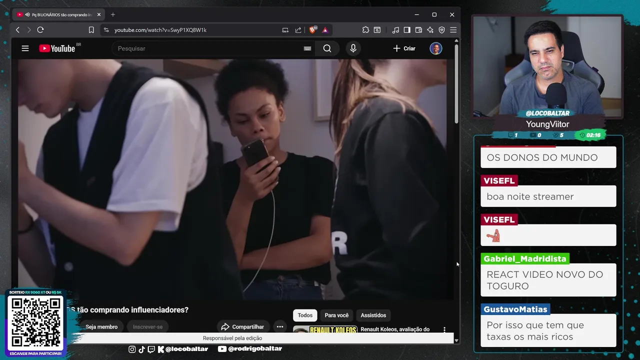Open the Leo AI sparkle icon
Image resolution: width=640 pixels, height=360 pixels.
tap(430, 30)
